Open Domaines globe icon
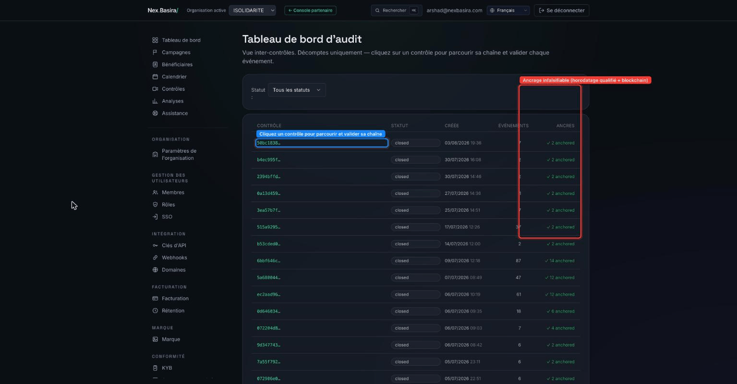The width and height of the screenshot is (737, 384). click(x=155, y=270)
